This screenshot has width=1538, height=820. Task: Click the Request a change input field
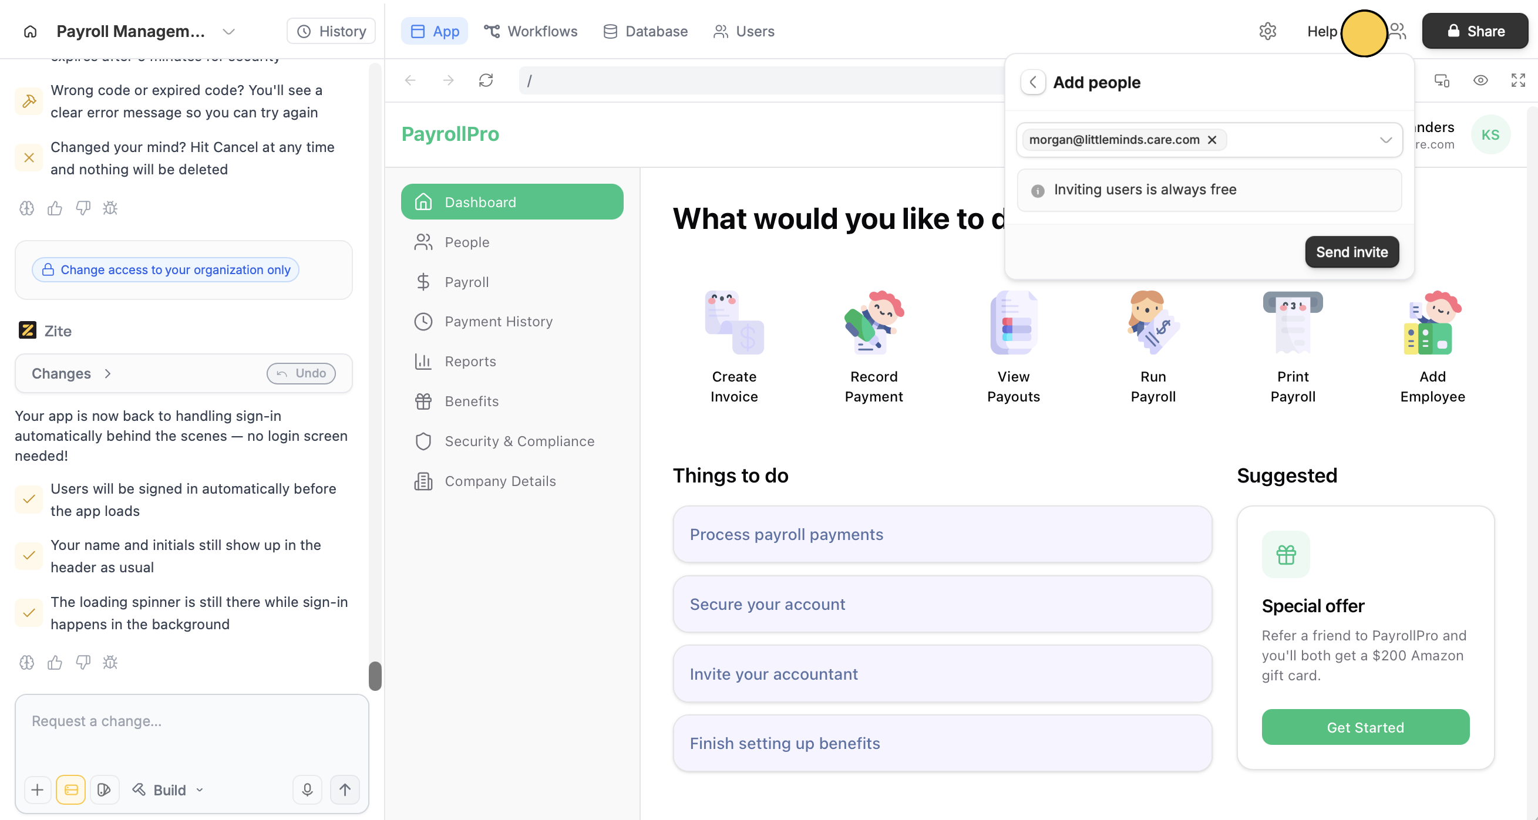pos(191,721)
